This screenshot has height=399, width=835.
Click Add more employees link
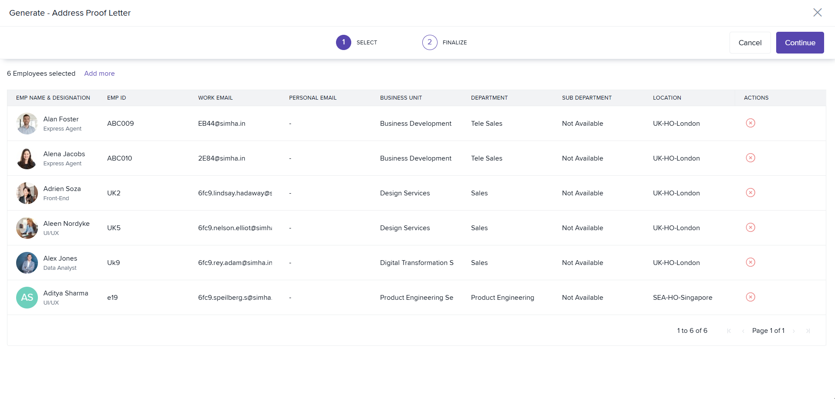(99, 74)
